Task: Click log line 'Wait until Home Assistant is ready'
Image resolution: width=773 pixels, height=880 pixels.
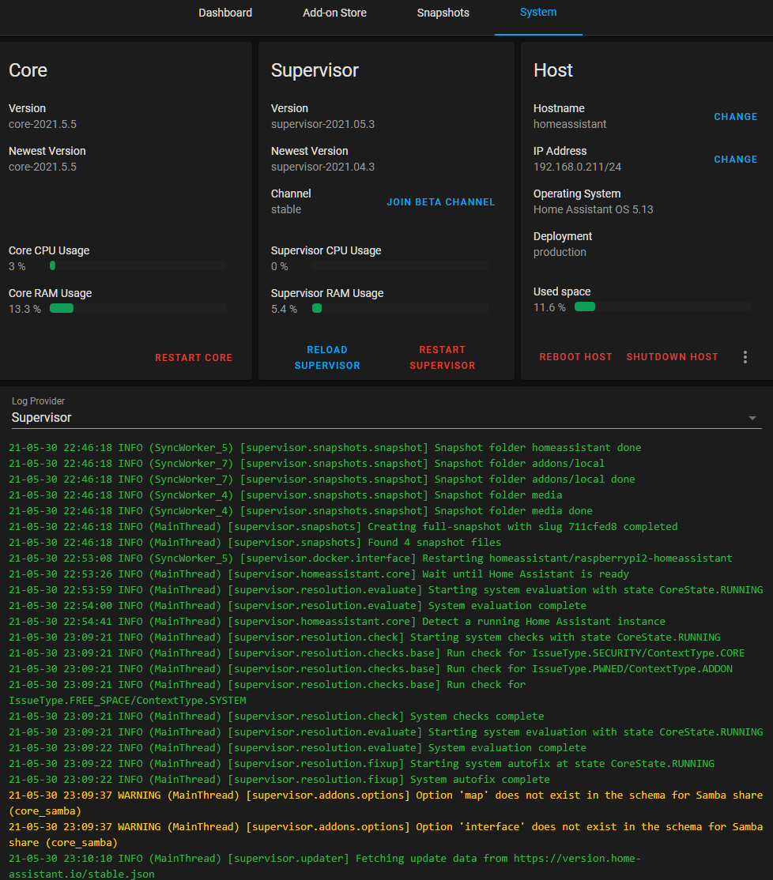Action: tap(319, 574)
